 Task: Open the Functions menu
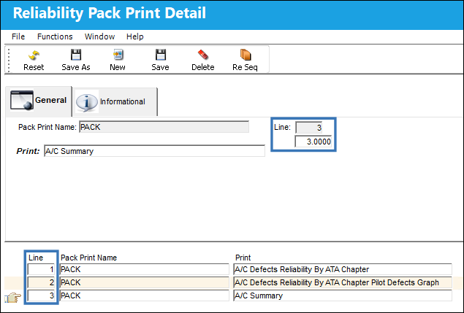click(x=55, y=36)
